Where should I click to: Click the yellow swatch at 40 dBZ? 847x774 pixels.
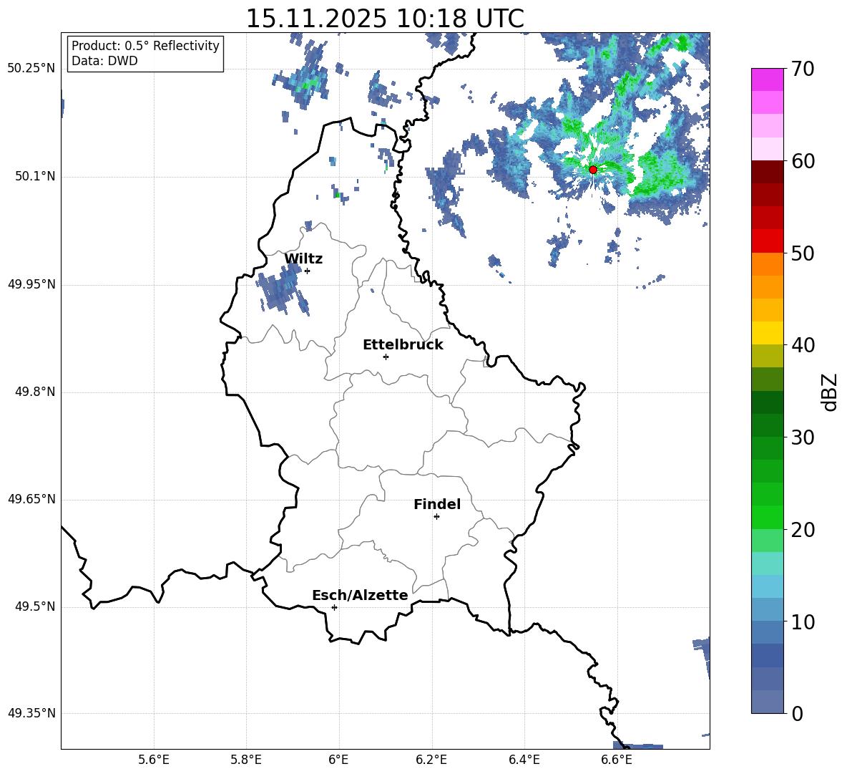(767, 334)
